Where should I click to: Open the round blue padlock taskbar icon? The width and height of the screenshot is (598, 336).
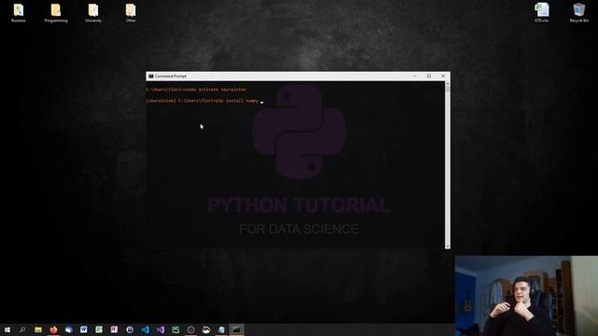[x=130, y=329]
